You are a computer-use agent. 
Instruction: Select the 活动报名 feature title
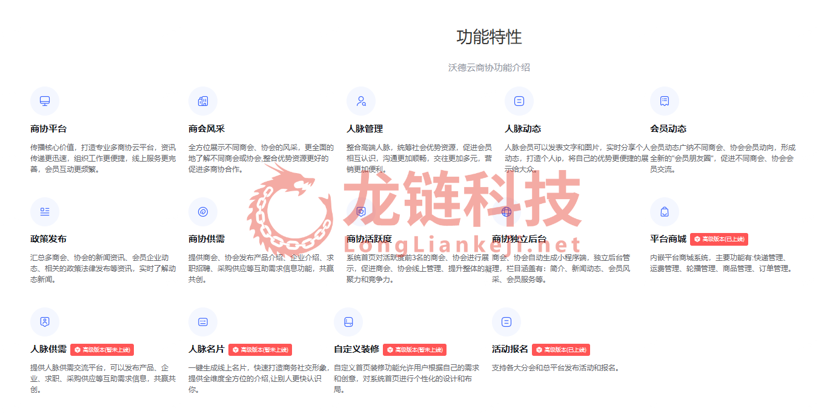510,349
